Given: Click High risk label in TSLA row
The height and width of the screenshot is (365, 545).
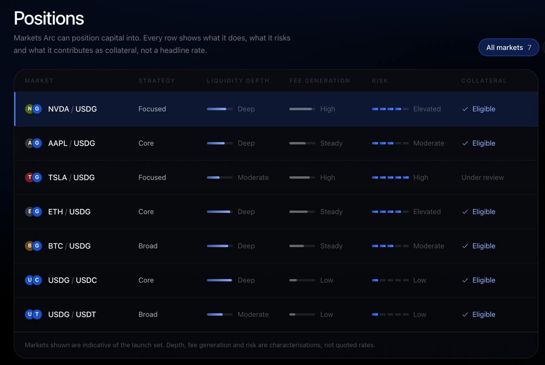Looking at the screenshot, I should tap(420, 178).
